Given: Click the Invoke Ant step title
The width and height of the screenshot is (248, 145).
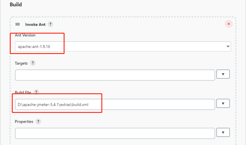Looking at the screenshot, I should [35, 24].
